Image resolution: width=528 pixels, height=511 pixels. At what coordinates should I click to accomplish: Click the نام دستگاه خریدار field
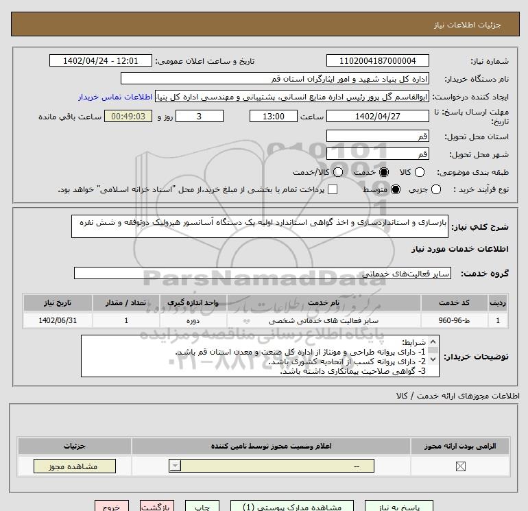pos(275,78)
